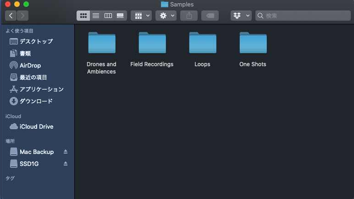This screenshot has height=199, width=354.
Task: Minimize the Samples window with yellow button
Action: (17, 4)
